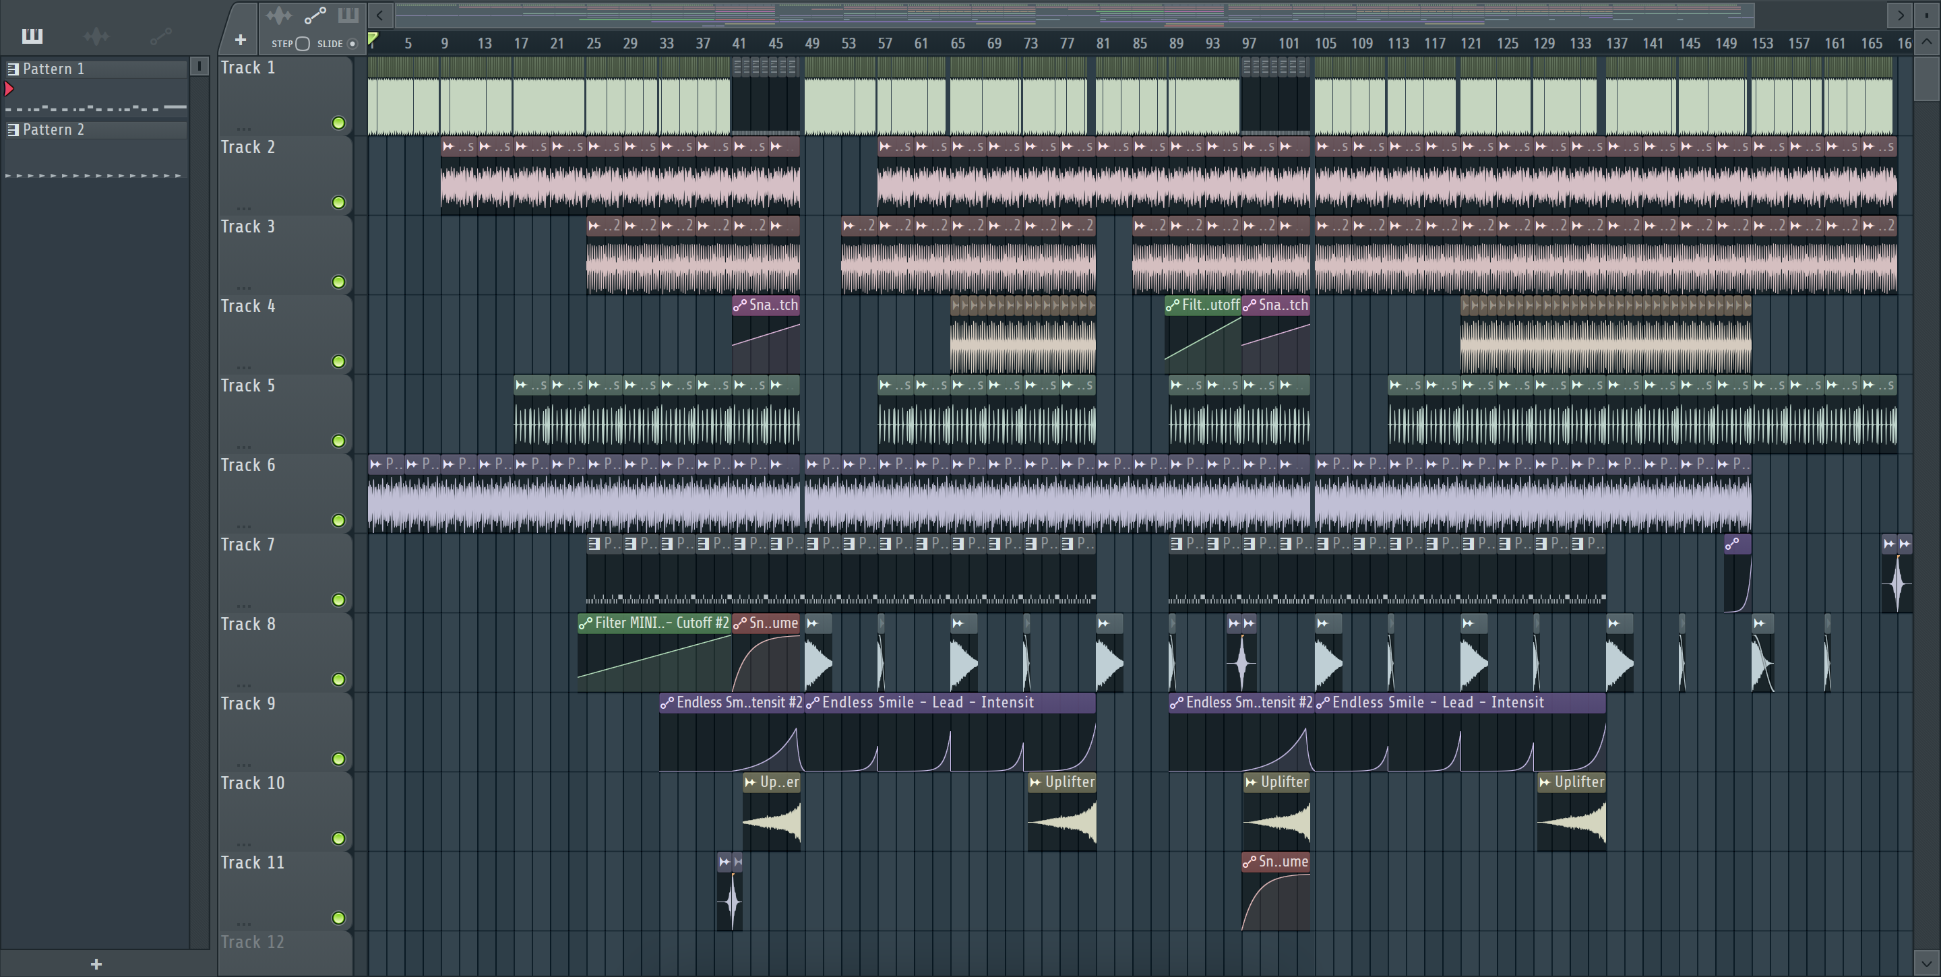The width and height of the screenshot is (1941, 977).
Task: Click the piano-roll icon next to Pattern 2
Action: pos(13,129)
